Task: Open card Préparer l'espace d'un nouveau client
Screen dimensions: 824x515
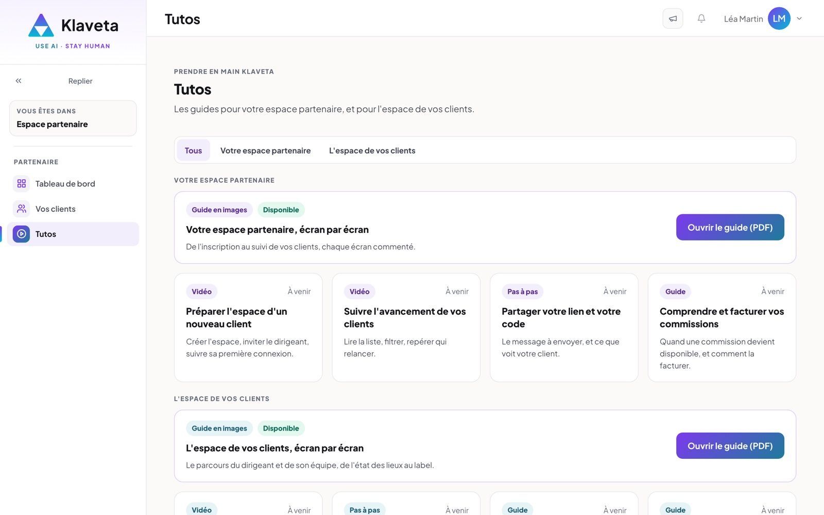Action: point(248,328)
